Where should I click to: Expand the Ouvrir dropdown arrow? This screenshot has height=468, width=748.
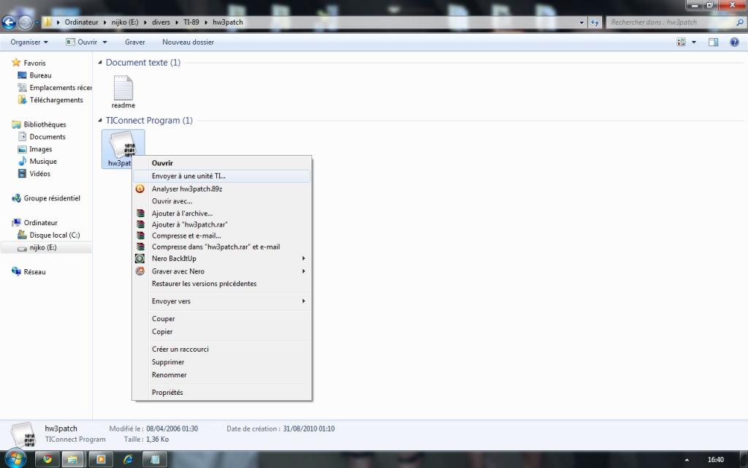point(105,42)
